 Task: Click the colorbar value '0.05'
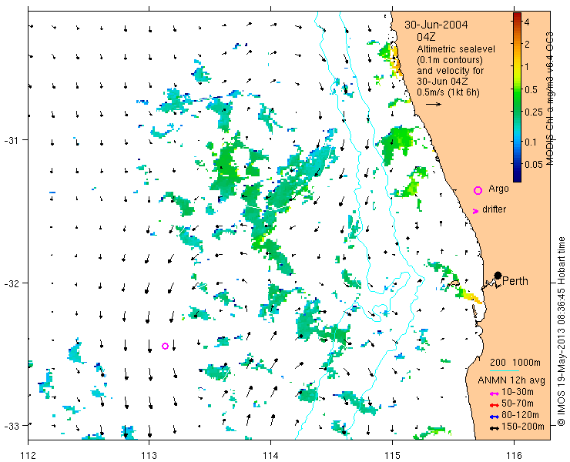534,164
